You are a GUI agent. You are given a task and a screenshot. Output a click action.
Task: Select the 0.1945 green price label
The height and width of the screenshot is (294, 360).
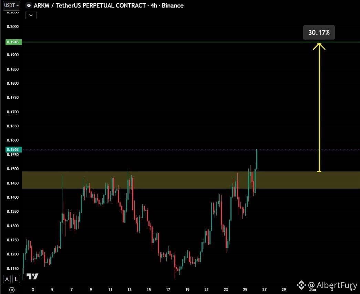[13, 42]
